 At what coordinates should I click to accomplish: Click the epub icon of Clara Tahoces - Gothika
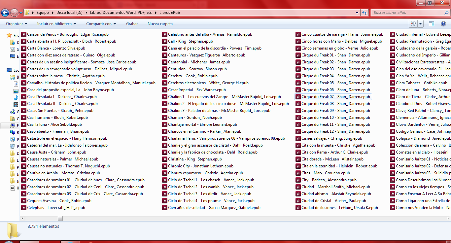[x=393, y=83]
